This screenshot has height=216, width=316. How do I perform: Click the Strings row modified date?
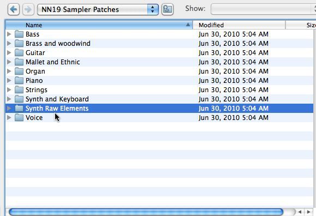coord(234,90)
